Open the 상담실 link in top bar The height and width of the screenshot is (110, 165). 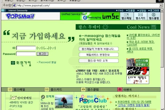coord(142,10)
